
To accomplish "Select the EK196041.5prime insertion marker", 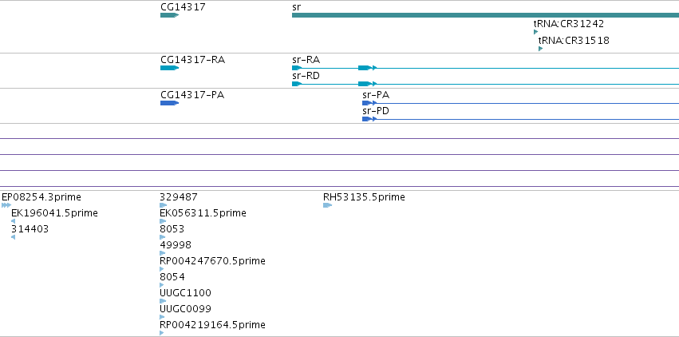I will tap(13, 221).
